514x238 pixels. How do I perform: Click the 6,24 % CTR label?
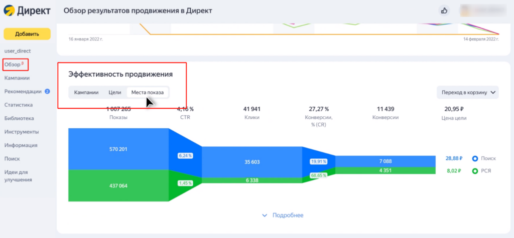(185, 156)
